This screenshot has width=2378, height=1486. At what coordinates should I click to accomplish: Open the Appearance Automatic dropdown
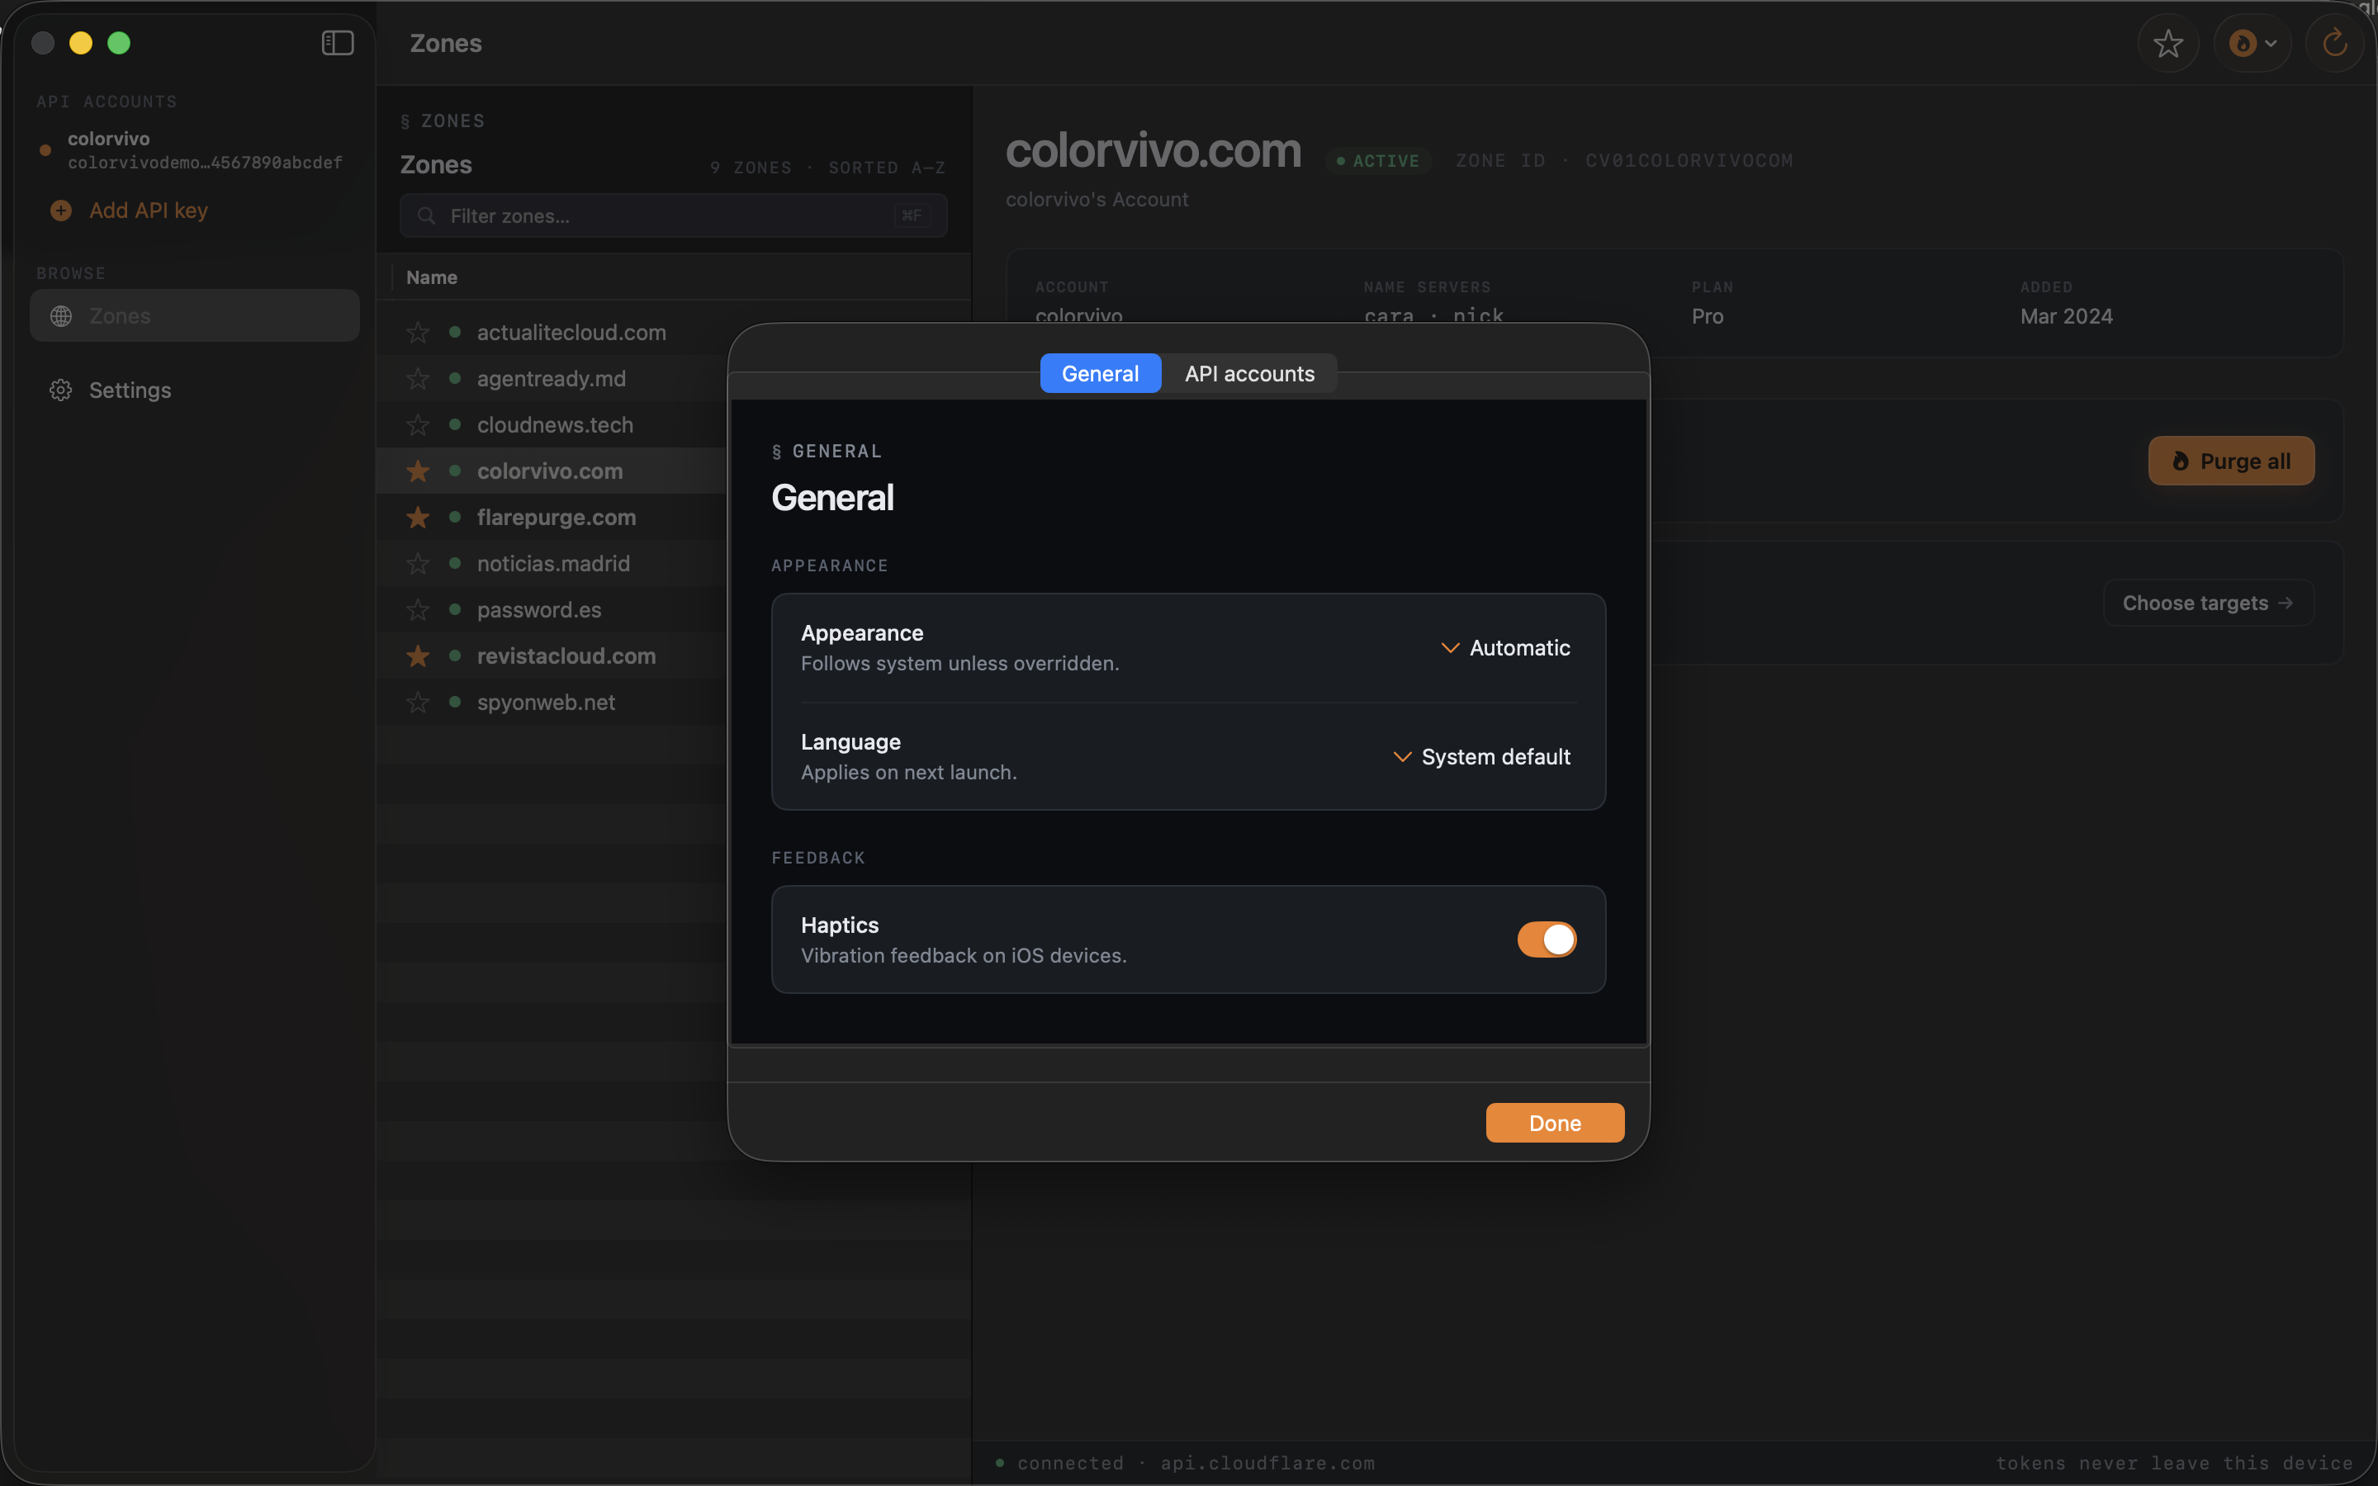coord(1504,648)
